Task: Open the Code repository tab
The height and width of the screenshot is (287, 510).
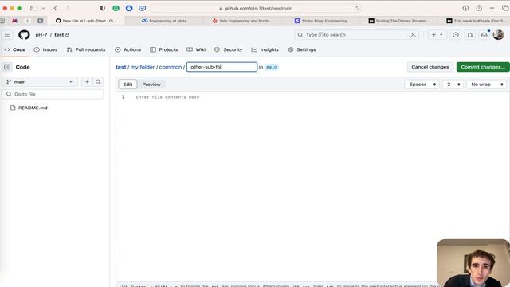Action: [x=15, y=49]
